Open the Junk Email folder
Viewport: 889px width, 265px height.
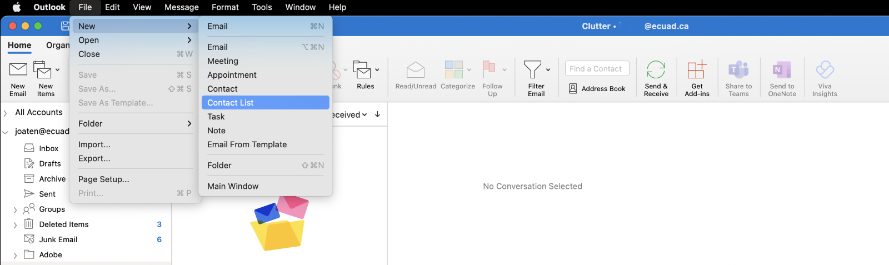58,239
